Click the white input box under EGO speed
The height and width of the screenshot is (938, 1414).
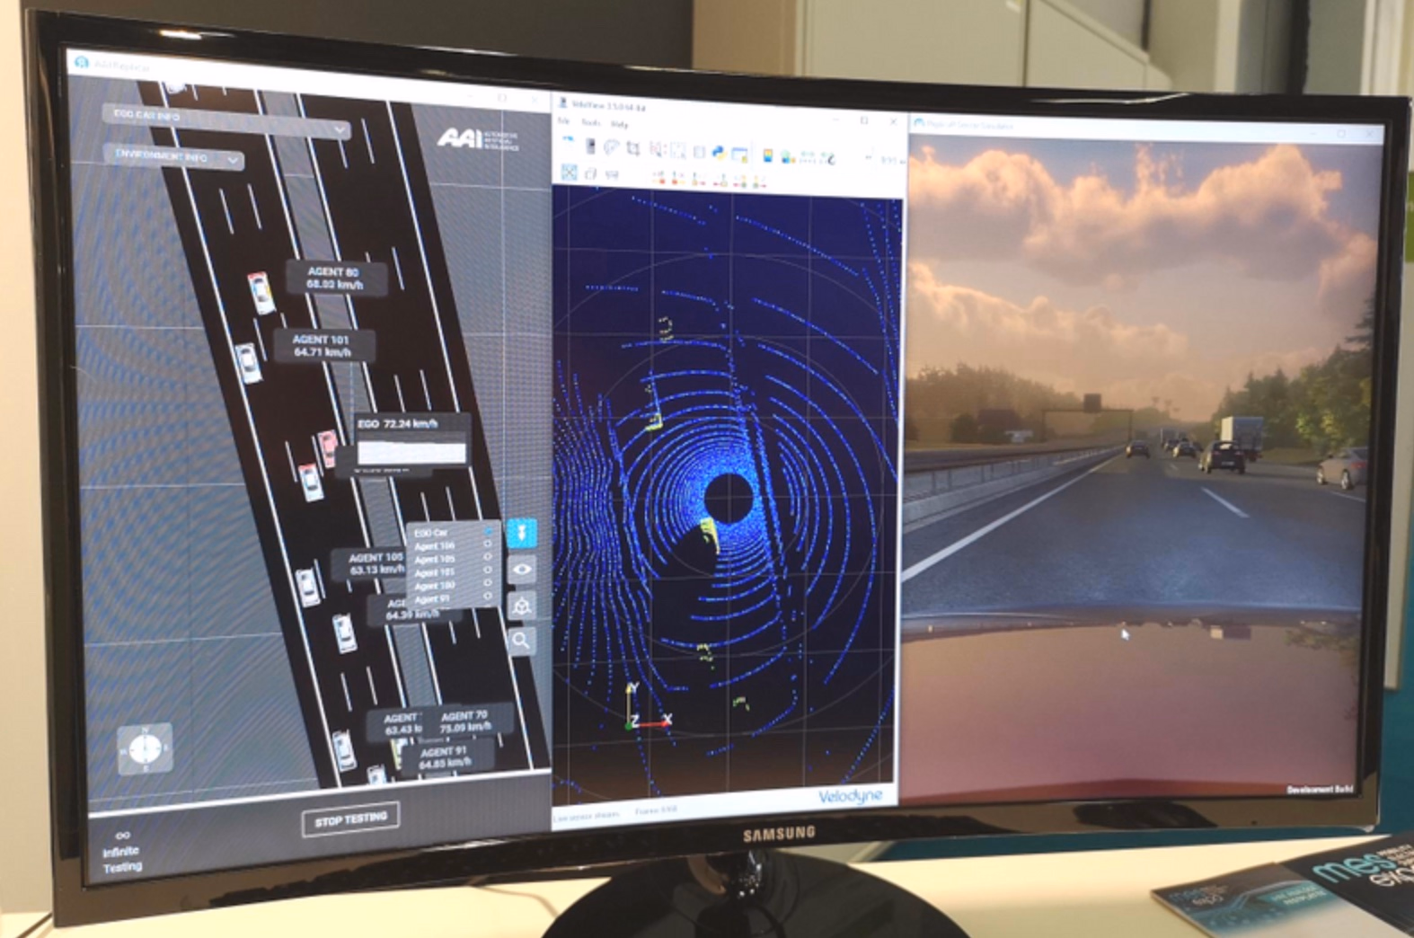pos(412,452)
